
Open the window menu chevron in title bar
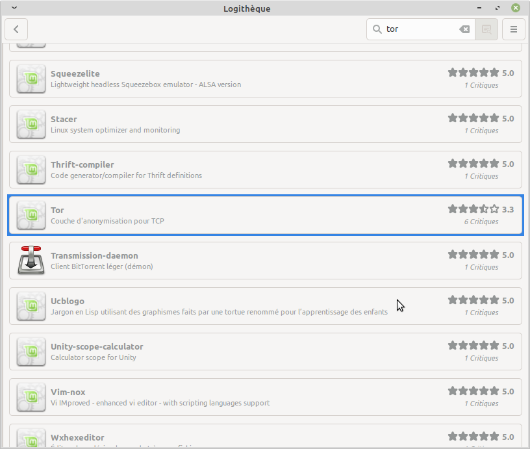click(14, 8)
